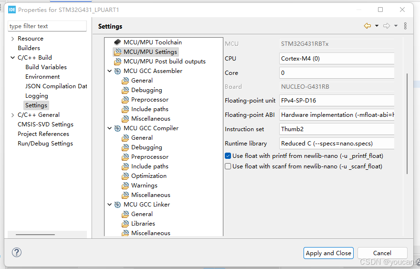Click the Assembler General folder icon

[125, 81]
